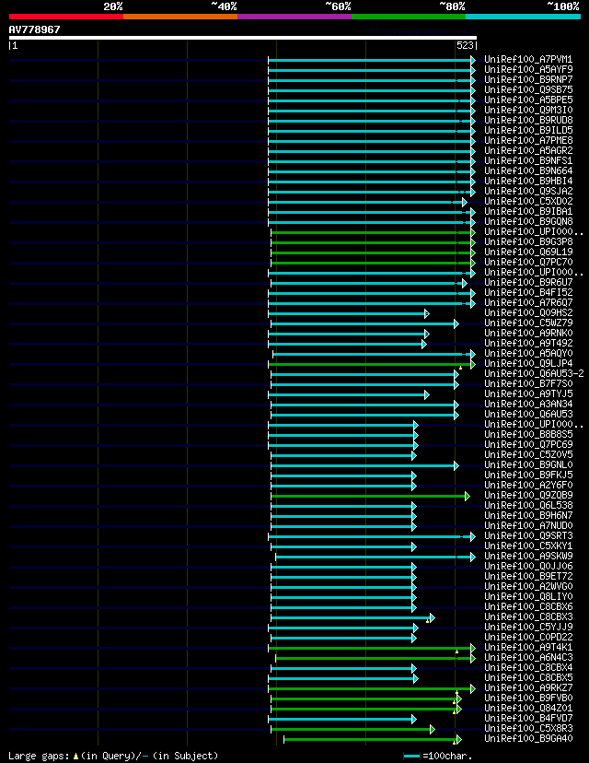The height and width of the screenshot is (763, 589).
Task: Click the UniRef100_B9FVB0 green alignment bar
Action: [364, 698]
